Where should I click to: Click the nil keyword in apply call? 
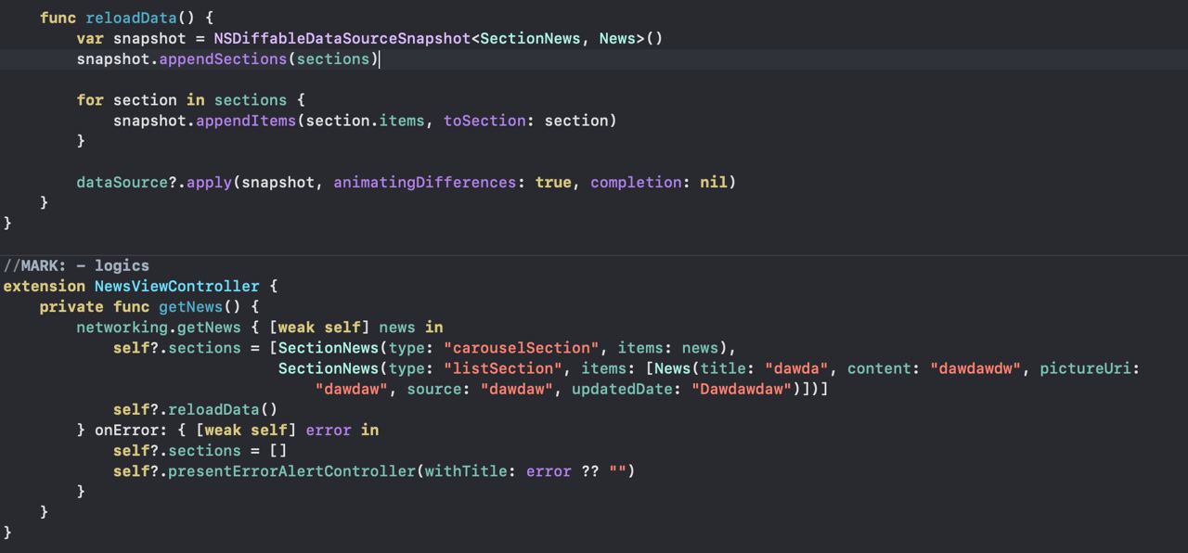(x=714, y=182)
